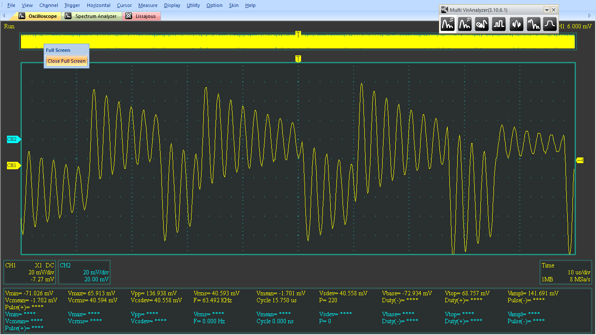Open the Lissajous tab
Image resolution: width=596 pixels, height=335 pixels.
(141, 16)
